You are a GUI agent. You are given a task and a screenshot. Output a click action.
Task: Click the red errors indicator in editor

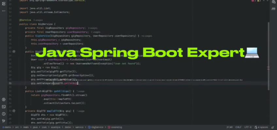(253, 1)
